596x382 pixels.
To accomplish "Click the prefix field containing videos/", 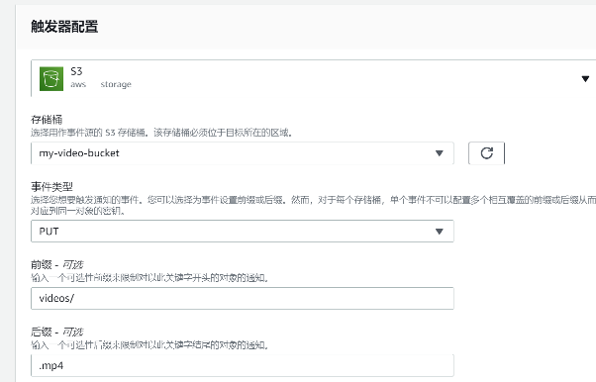I will [243, 299].
